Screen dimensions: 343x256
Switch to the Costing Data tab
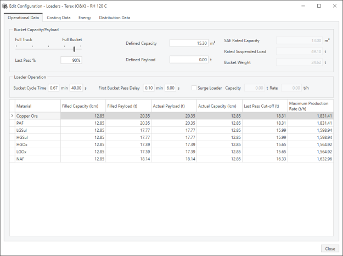click(58, 18)
